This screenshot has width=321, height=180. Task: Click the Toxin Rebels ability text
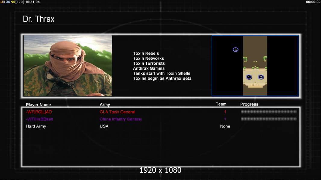[146, 53]
